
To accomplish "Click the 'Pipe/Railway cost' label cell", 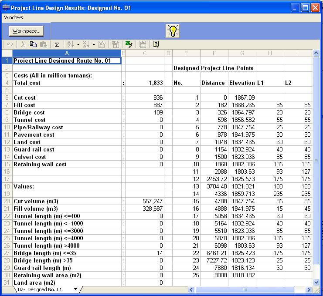I will pyautogui.click(x=67, y=128).
